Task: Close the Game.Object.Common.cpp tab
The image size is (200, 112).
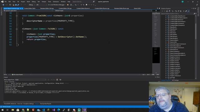Action: pyautogui.click(x=22, y=8)
